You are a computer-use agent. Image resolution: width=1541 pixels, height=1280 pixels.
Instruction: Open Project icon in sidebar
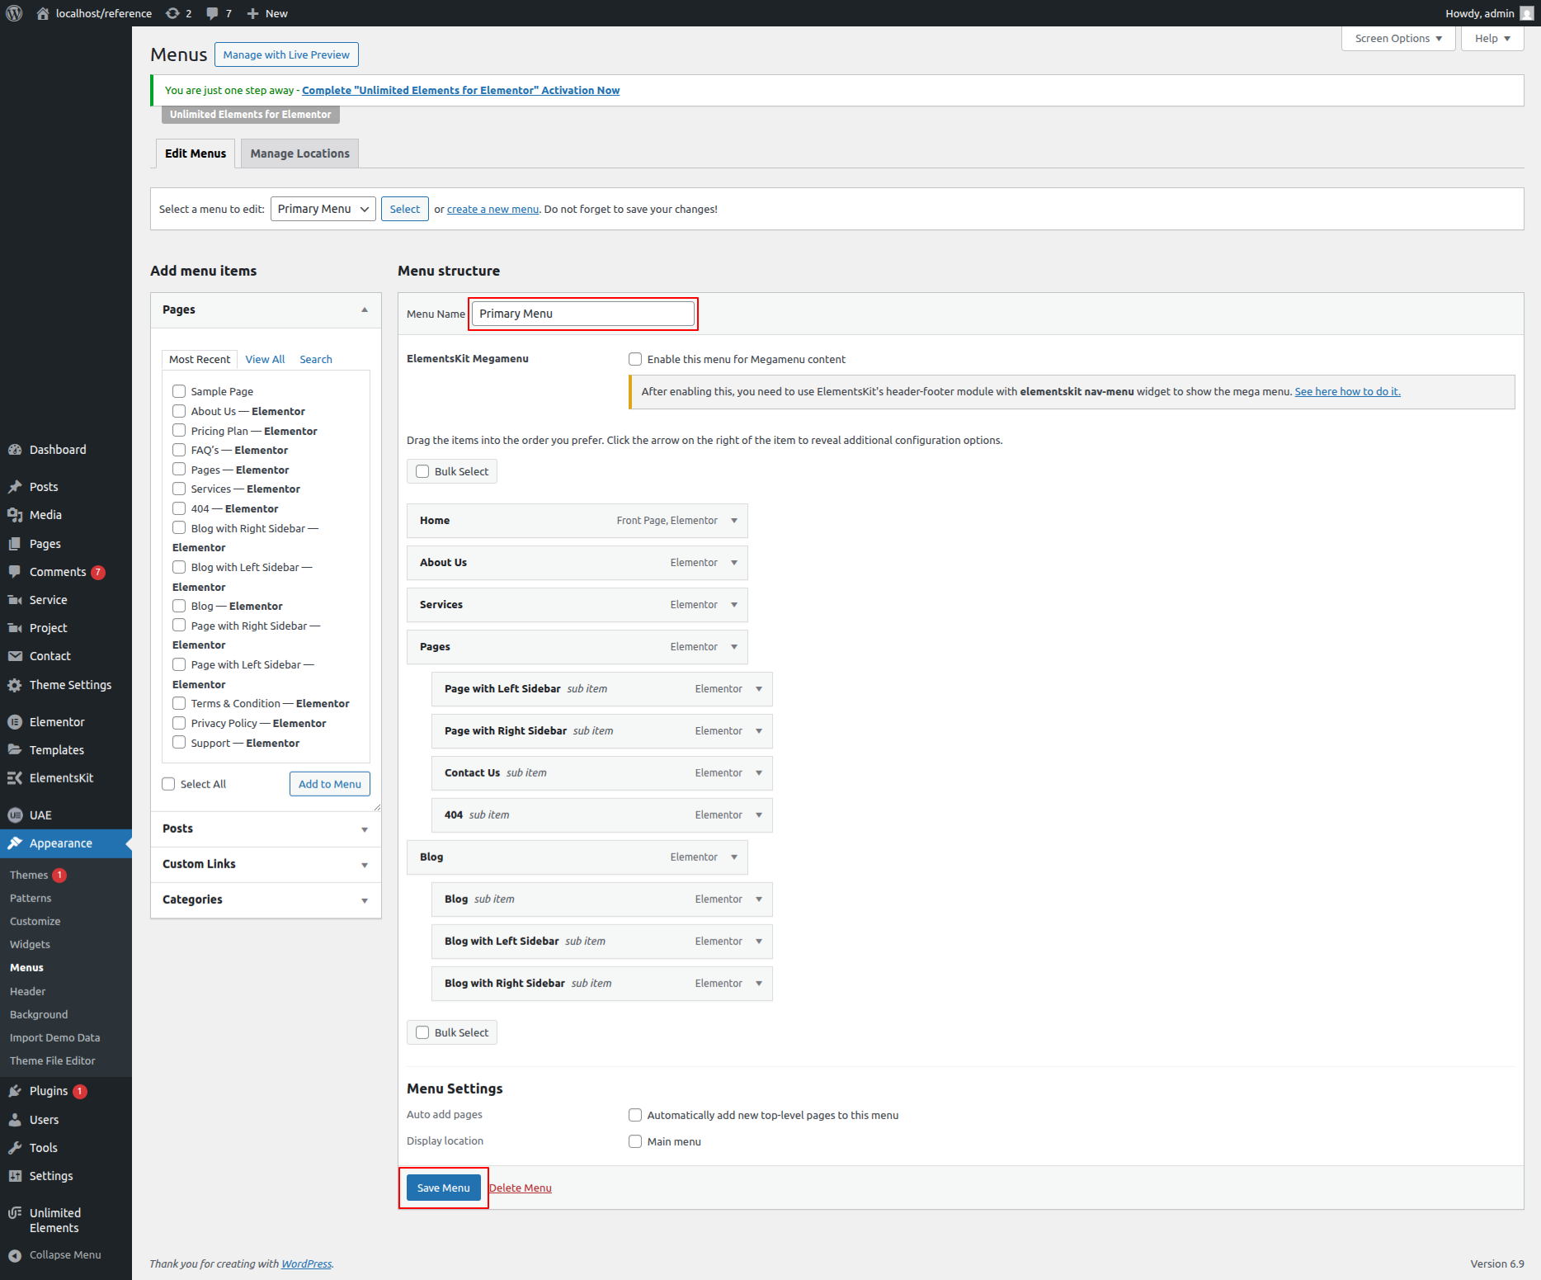click(x=15, y=628)
